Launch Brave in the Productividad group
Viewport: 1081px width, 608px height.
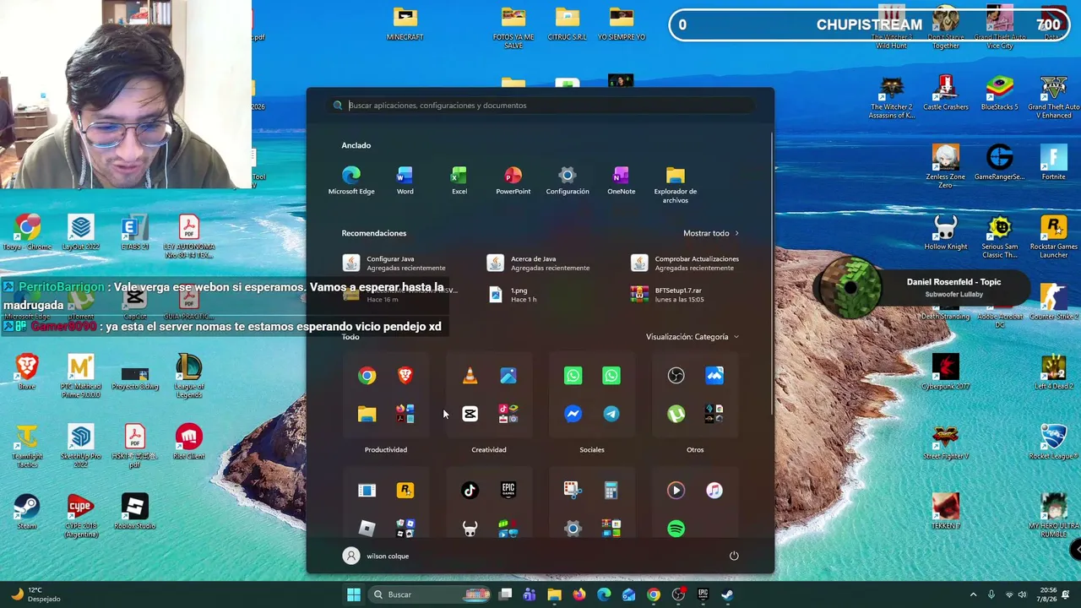(x=405, y=376)
